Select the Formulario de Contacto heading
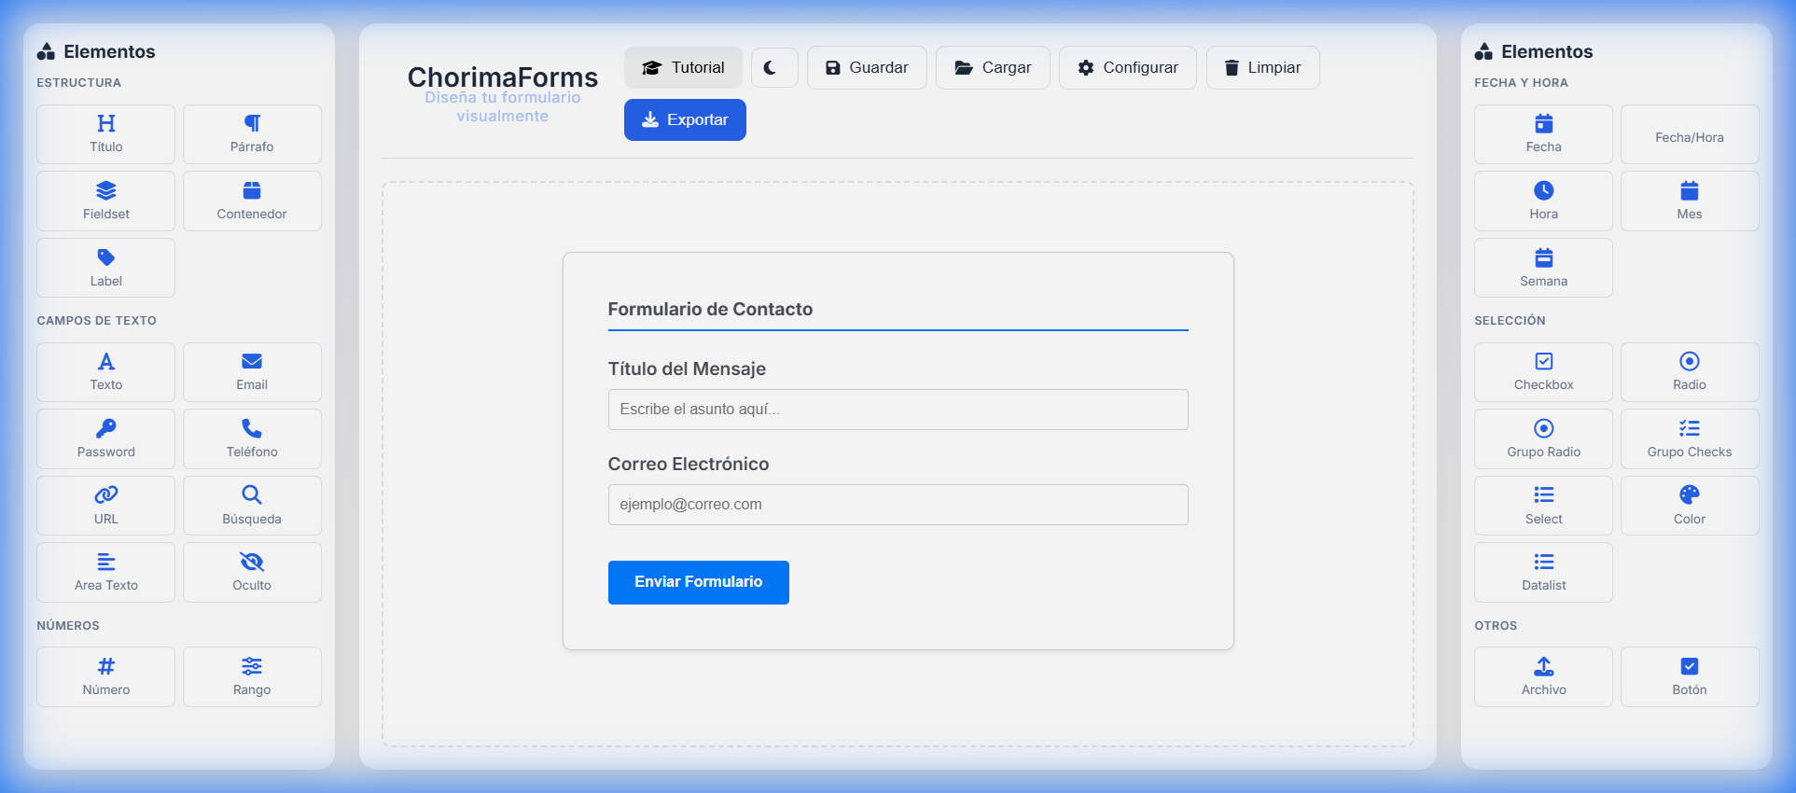The image size is (1796, 793). click(x=710, y=309)
